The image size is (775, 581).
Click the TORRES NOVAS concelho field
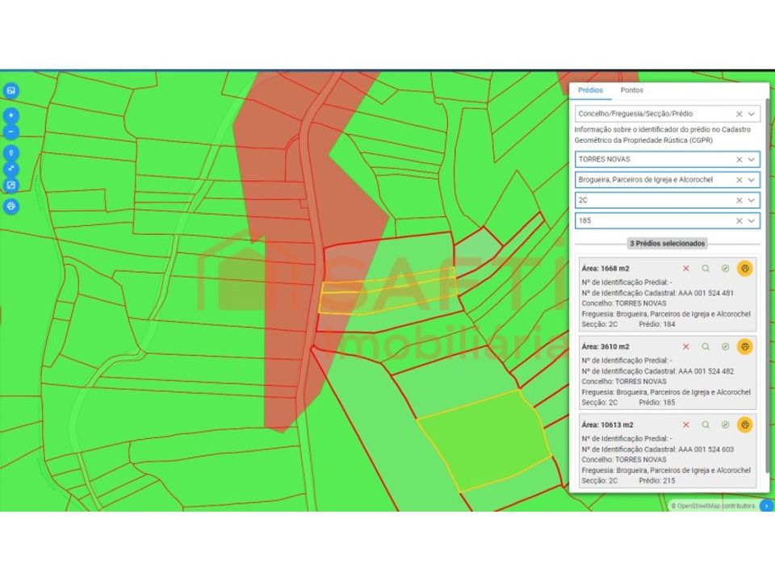tap(668, 160)
